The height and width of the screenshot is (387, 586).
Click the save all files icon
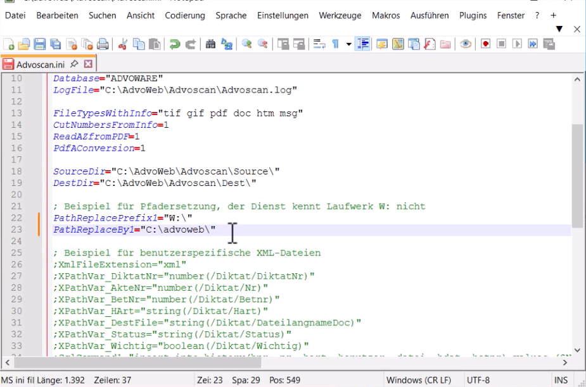(x=56, y=44)
